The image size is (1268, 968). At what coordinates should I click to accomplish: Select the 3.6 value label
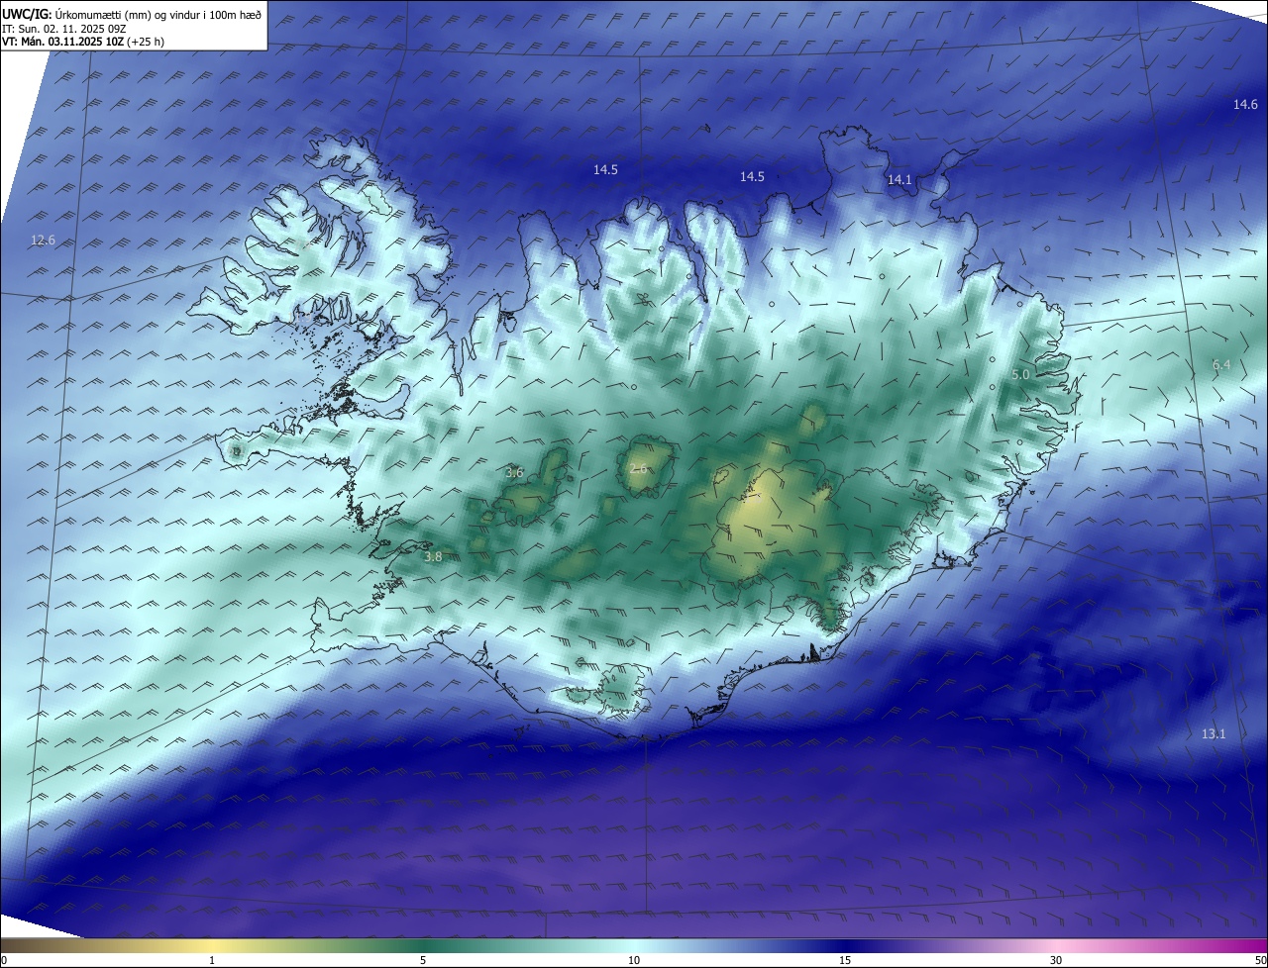click(514, 473)
